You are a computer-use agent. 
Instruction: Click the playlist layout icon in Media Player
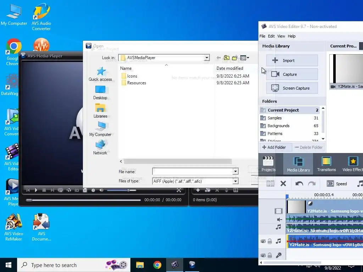pos(236,190)
